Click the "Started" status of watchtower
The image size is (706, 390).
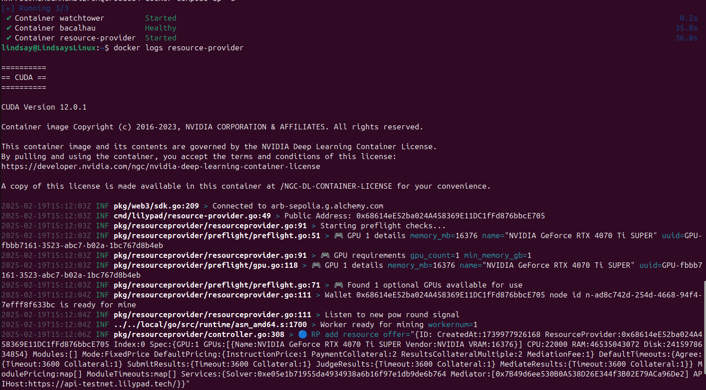point(160,18)
